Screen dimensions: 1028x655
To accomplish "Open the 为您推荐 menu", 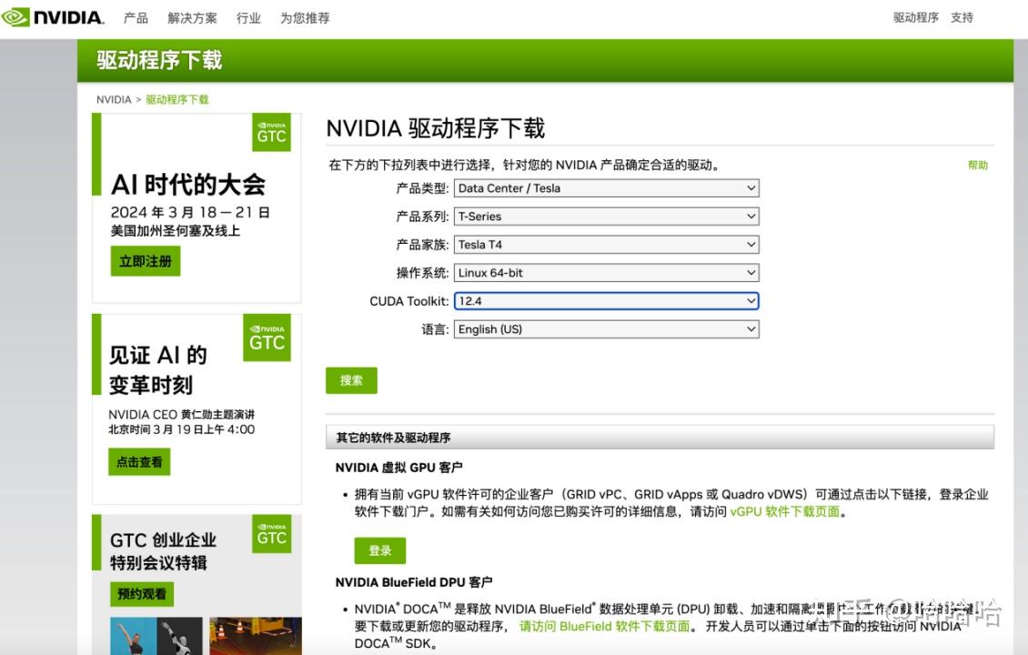I will [x=305, y=17].
